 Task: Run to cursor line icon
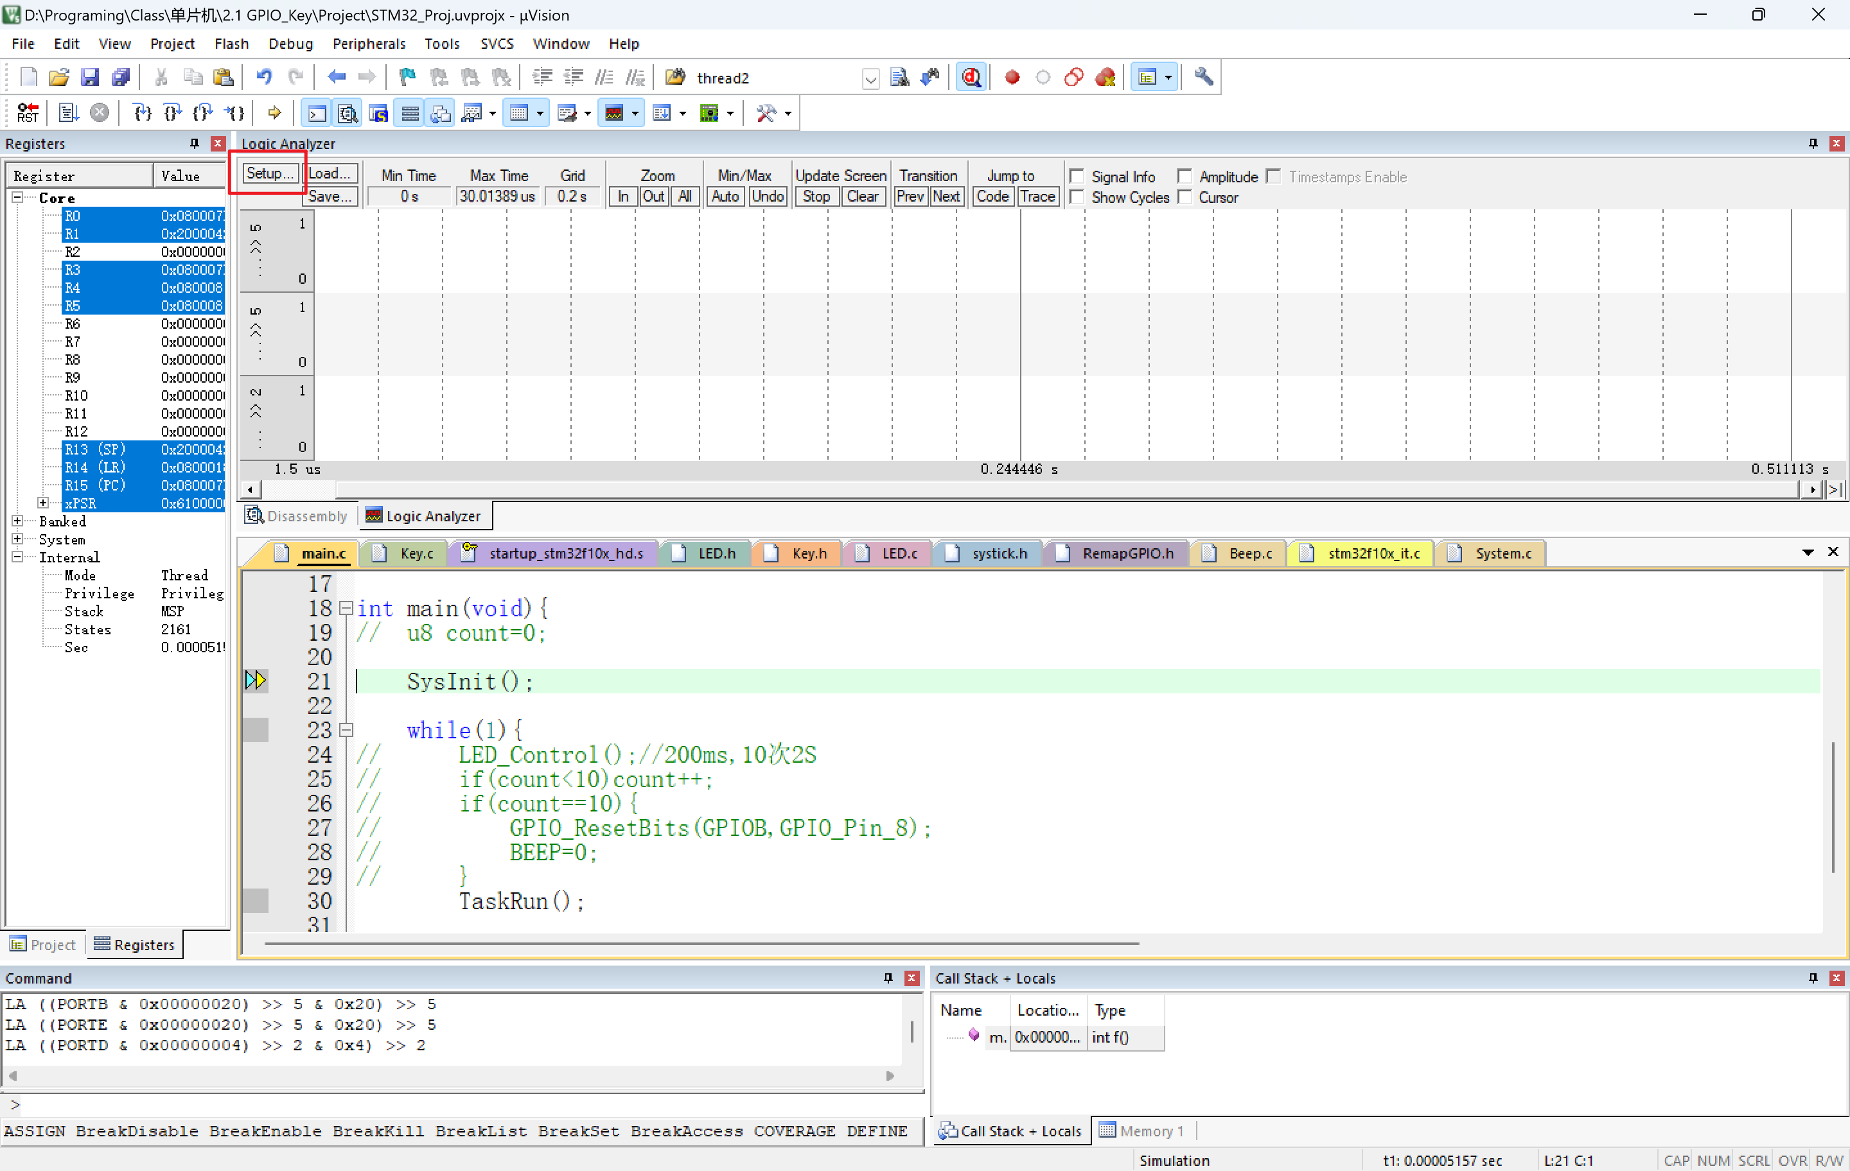tap(234, 114)
